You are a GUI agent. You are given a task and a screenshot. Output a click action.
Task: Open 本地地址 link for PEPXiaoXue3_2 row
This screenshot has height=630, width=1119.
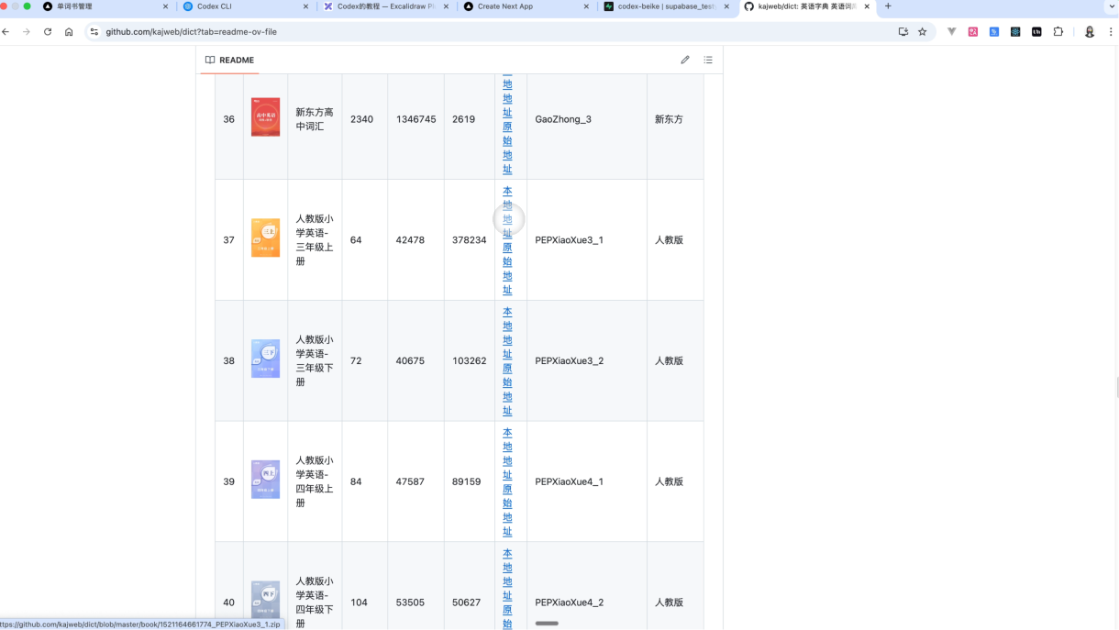[507, 333]
